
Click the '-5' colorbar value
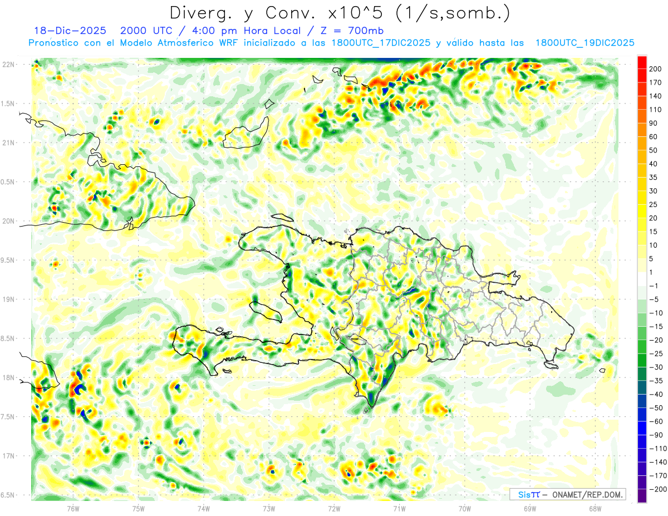click(x=655, y=299)
